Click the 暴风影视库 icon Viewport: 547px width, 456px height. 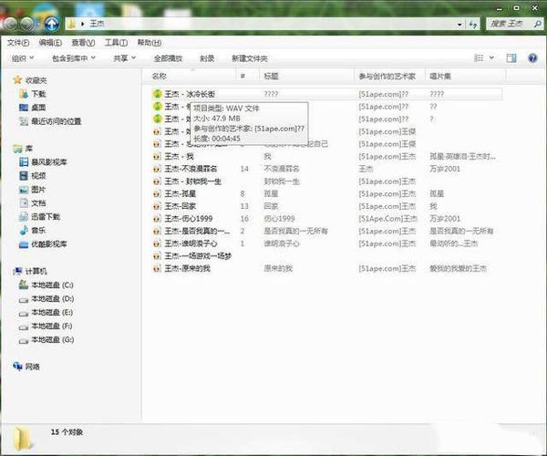(24, 162)
